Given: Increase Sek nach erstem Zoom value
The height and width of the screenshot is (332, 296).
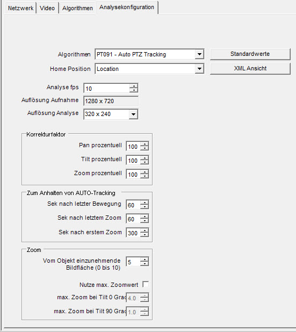Looking at the screenshot, I should click(x=145, y=230).
